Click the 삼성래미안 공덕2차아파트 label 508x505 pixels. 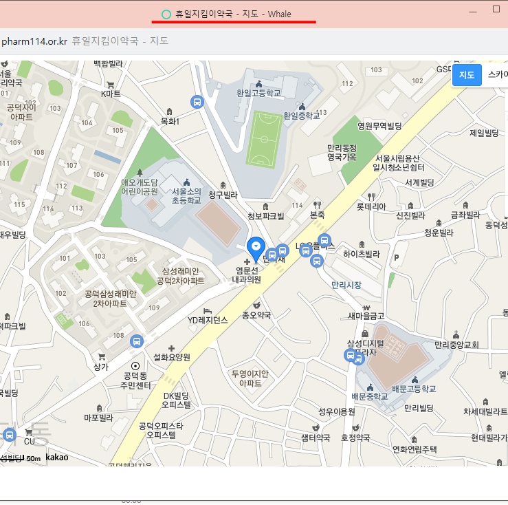pyautogui.click(x=181, y=276)
